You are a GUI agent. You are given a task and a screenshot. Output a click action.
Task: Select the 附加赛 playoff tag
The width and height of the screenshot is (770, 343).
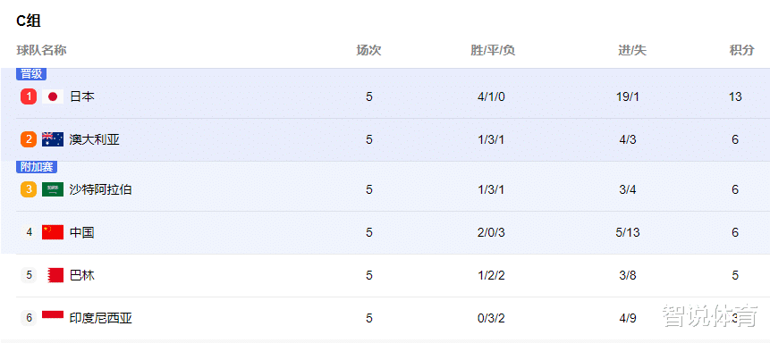37,167
